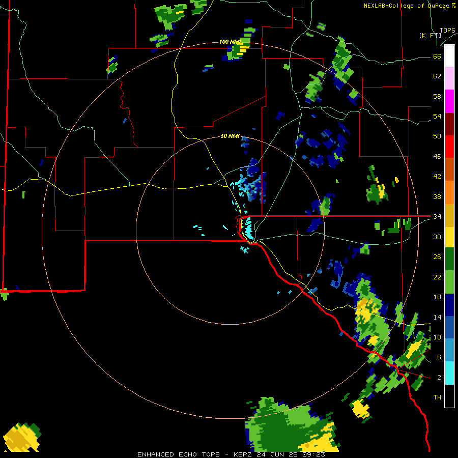Click the "TOPS" legend heading
The image size is (458, 458).
(x=447, y=31)
